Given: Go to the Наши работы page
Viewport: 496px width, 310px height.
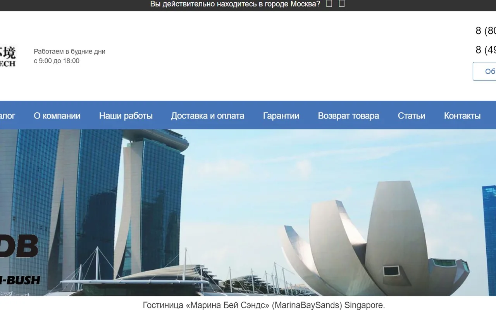Looking at the screenshot, I should click(x=126, y=116).
